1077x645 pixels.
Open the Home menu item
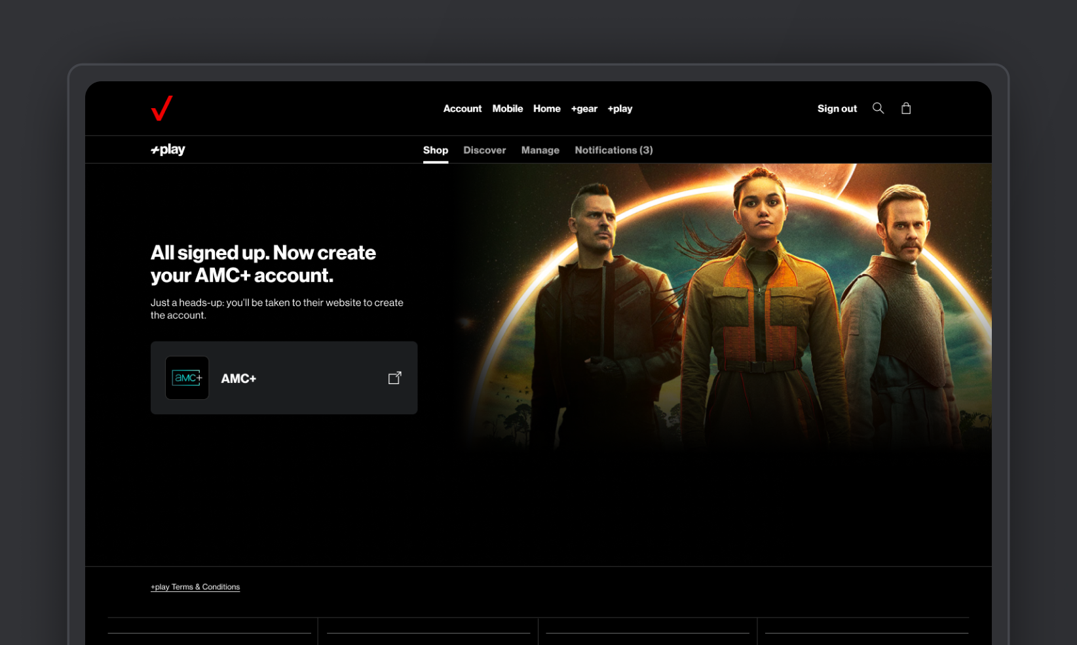point(547,109)
